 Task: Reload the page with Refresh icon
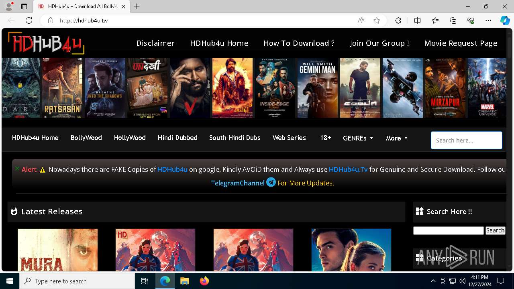29,20
